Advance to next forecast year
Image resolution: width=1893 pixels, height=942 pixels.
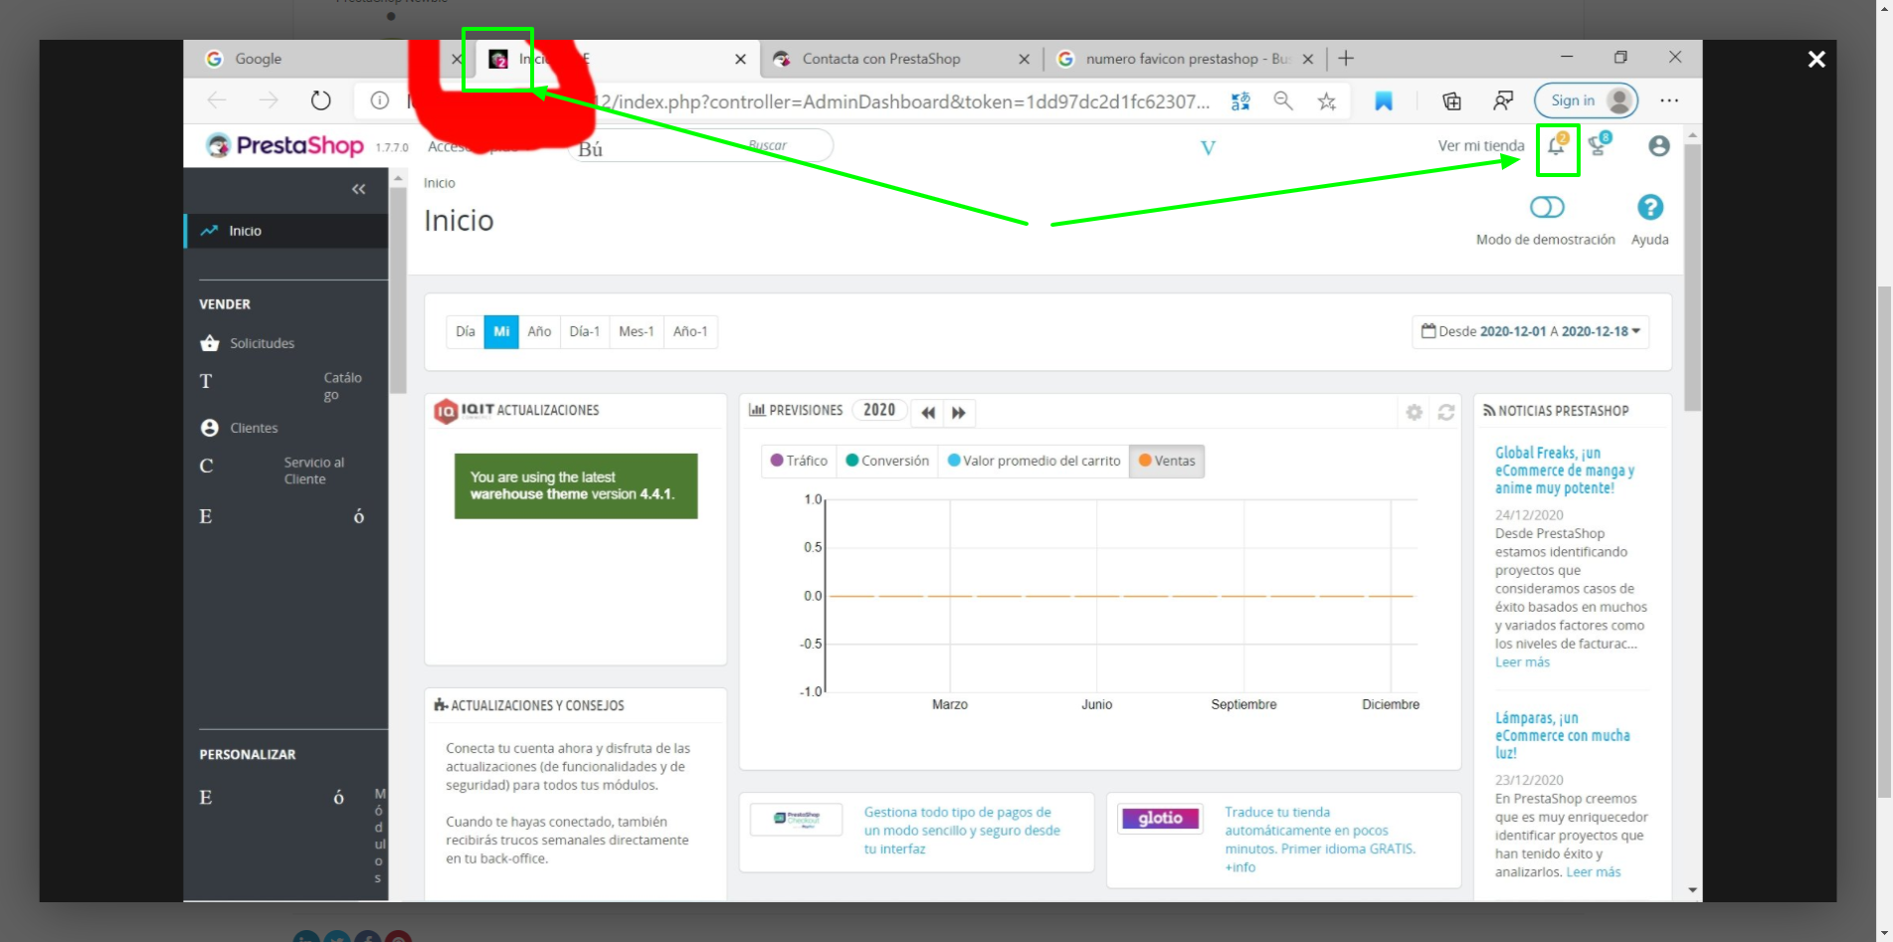(x=959, y=413)
